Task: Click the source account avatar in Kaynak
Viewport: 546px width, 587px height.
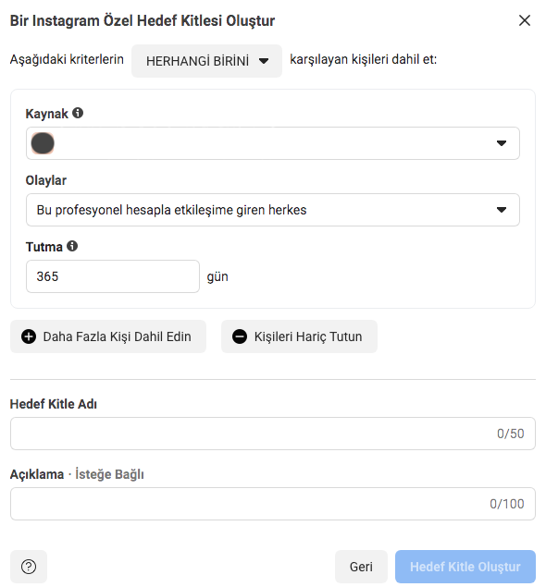Action: click(x=43, y=143)
